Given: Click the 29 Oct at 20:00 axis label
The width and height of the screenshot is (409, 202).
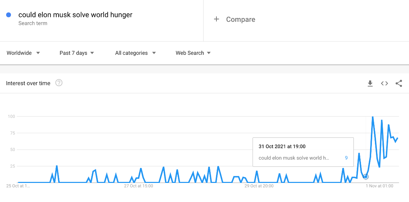Looking at the screenshot, I should pos(259,186).
